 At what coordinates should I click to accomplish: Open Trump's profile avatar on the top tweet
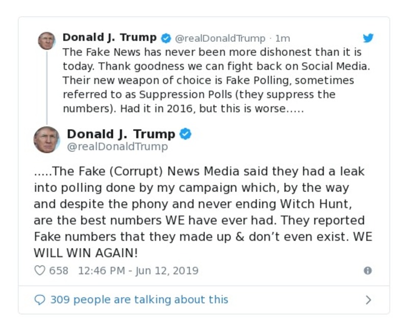tap(47, 41)
